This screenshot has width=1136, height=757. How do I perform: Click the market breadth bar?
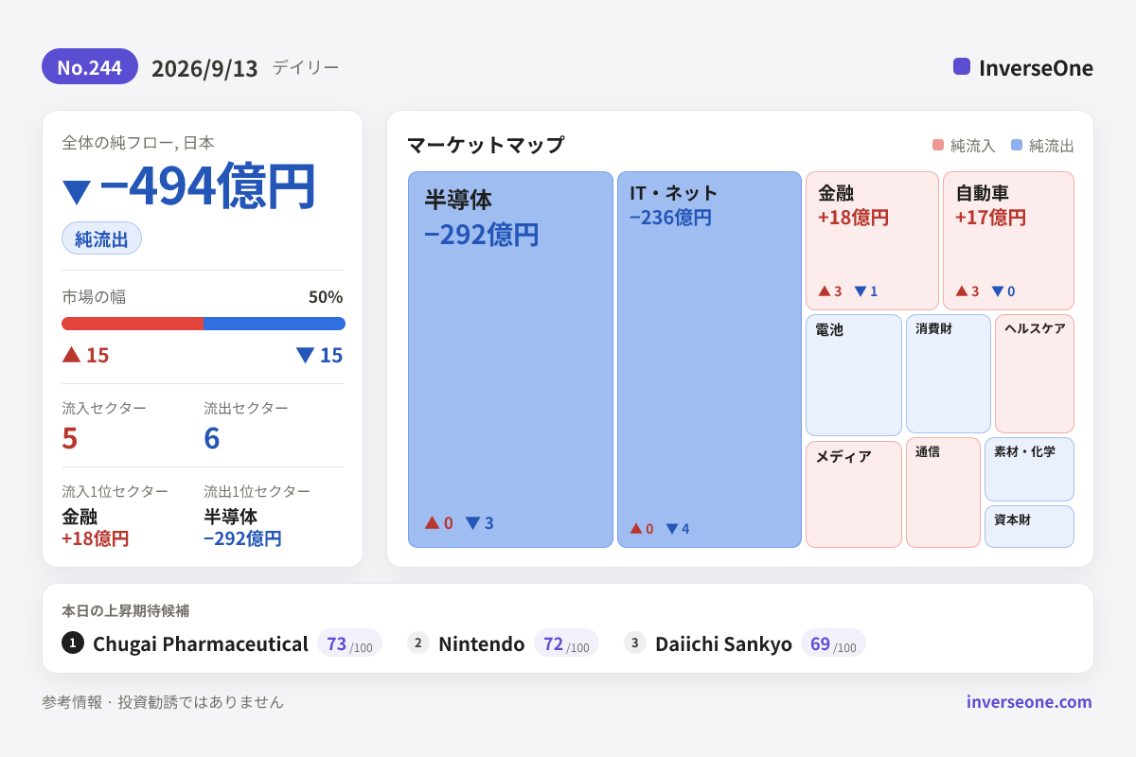pyautogui.click(x=204, y=324)
